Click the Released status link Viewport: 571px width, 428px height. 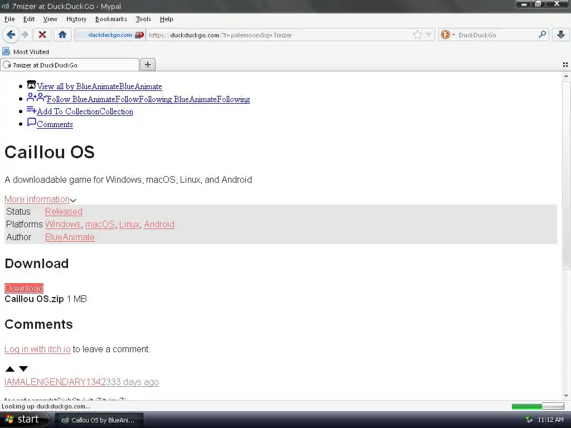pos(64,211)
